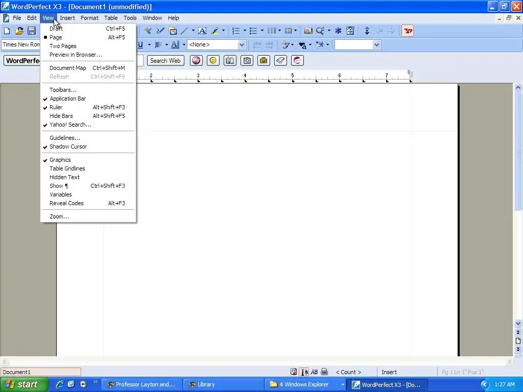Choose Draft view from View menu
The image size is (523, 392).
point(88,29)
